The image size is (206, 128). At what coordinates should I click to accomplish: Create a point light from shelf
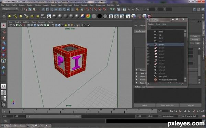coord(21,16)
